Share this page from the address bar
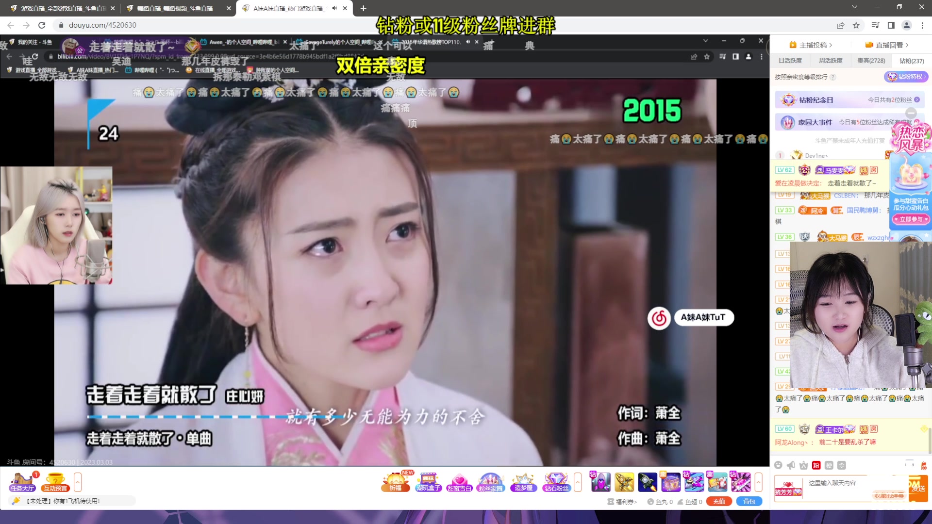 [x=841, y=25]
